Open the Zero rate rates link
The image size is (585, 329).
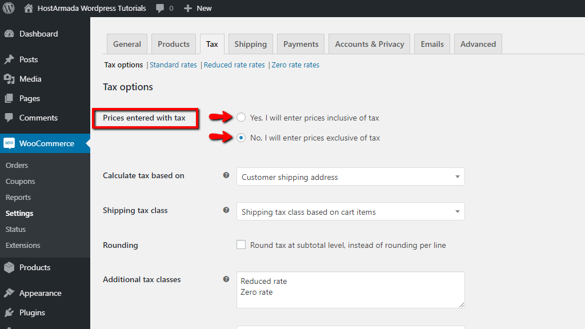click(295, 65)
